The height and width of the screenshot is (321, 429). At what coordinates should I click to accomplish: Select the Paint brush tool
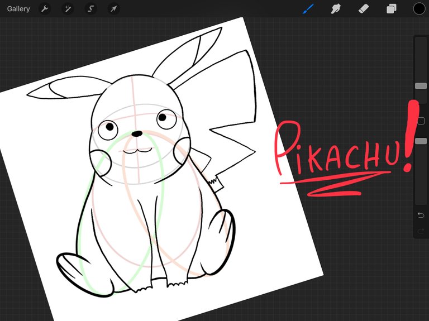[x=308, y=9]
